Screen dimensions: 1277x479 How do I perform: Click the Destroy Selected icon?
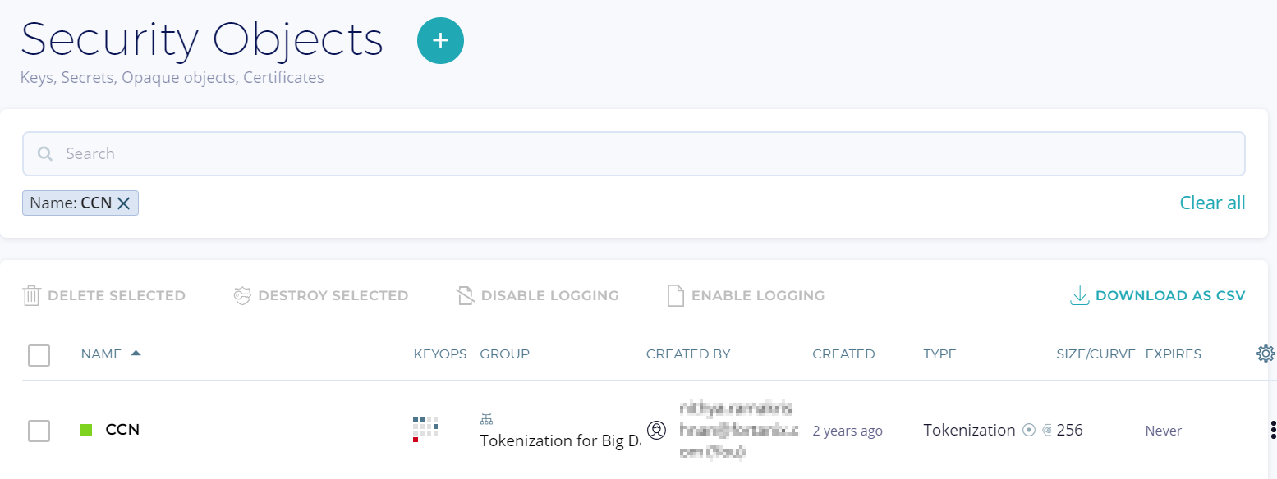pos(241,295)
